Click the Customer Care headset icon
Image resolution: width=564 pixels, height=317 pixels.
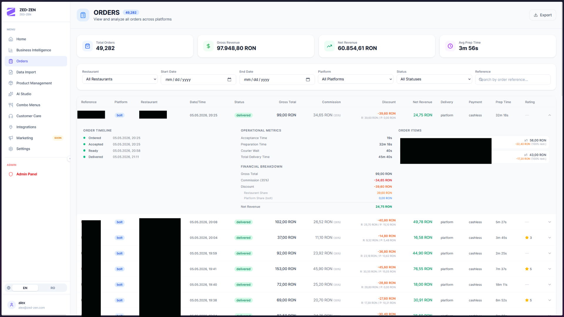(11, 116)
